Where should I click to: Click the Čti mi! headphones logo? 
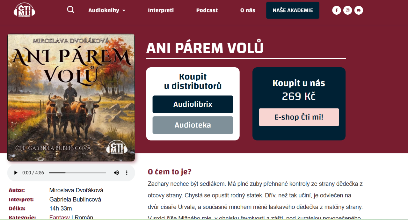click(24, 10)
